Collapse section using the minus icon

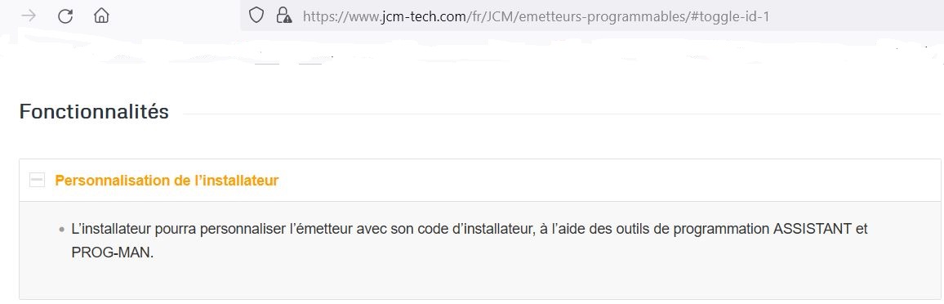38,180
